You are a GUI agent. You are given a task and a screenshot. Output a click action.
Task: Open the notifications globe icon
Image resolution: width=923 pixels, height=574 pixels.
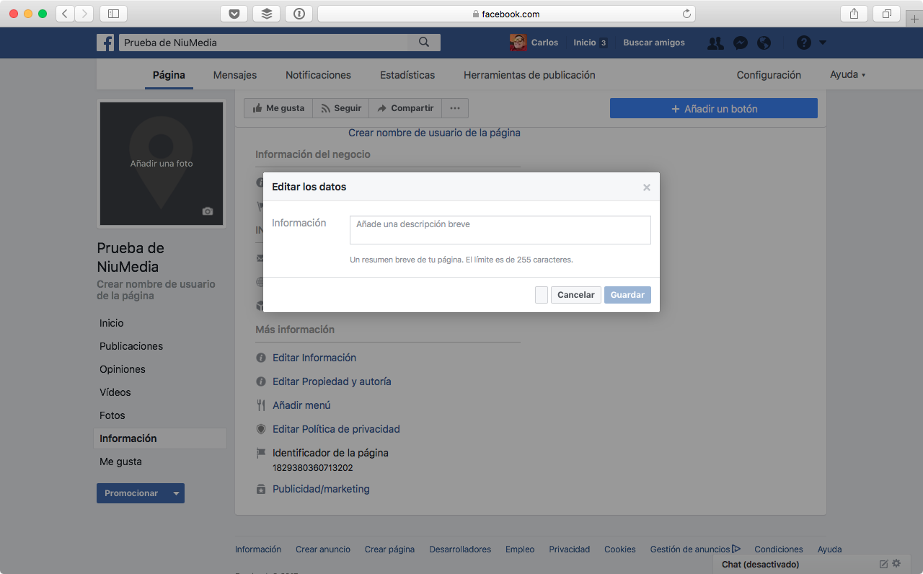(764, 43)
